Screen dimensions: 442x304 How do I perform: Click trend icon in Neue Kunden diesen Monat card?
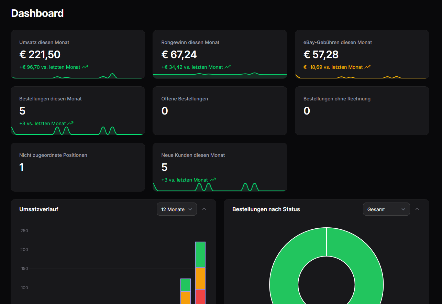point(213,180)
